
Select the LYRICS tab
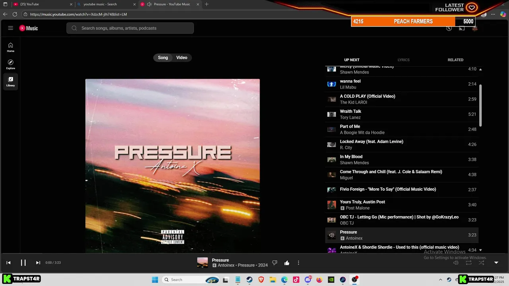click(403, 60)
